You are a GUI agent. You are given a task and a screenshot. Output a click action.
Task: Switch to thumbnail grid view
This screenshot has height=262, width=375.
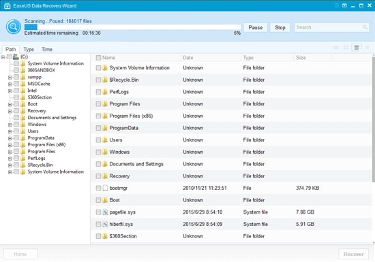[x=346, y=48]
